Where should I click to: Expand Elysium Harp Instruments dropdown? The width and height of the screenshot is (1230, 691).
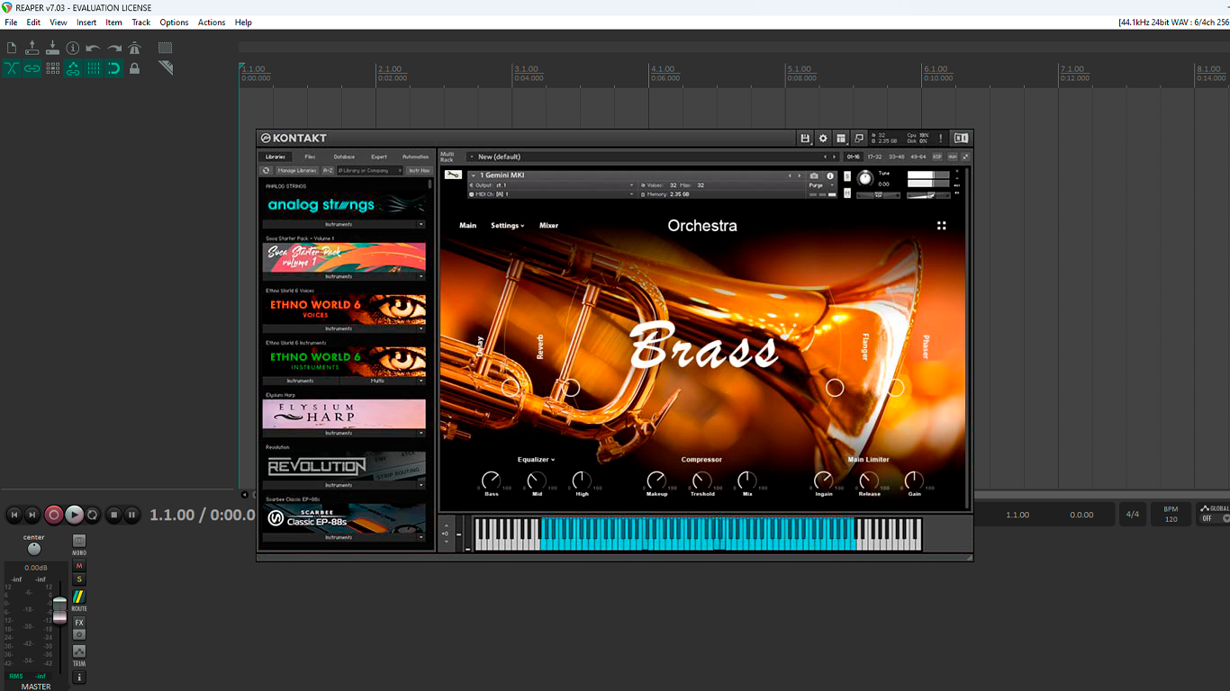[421, 433]
